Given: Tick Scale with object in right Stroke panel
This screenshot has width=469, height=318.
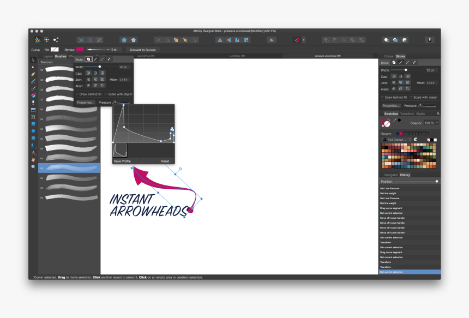Looking at the screenshot, I should coord(411,98).
